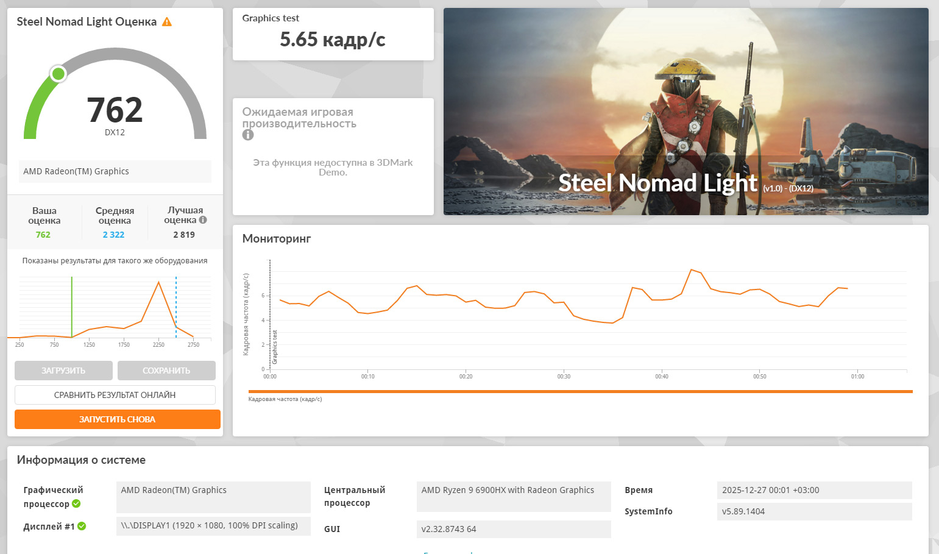
Task: Click green checkmark beside Дисплей #1
Action: (82, 526)
